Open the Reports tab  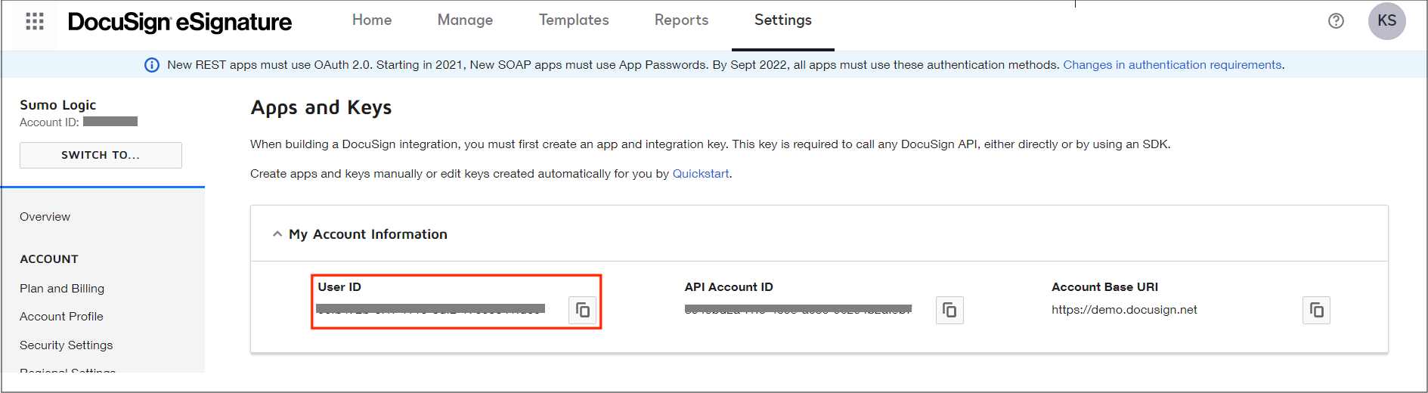click(x=681, y=20)
